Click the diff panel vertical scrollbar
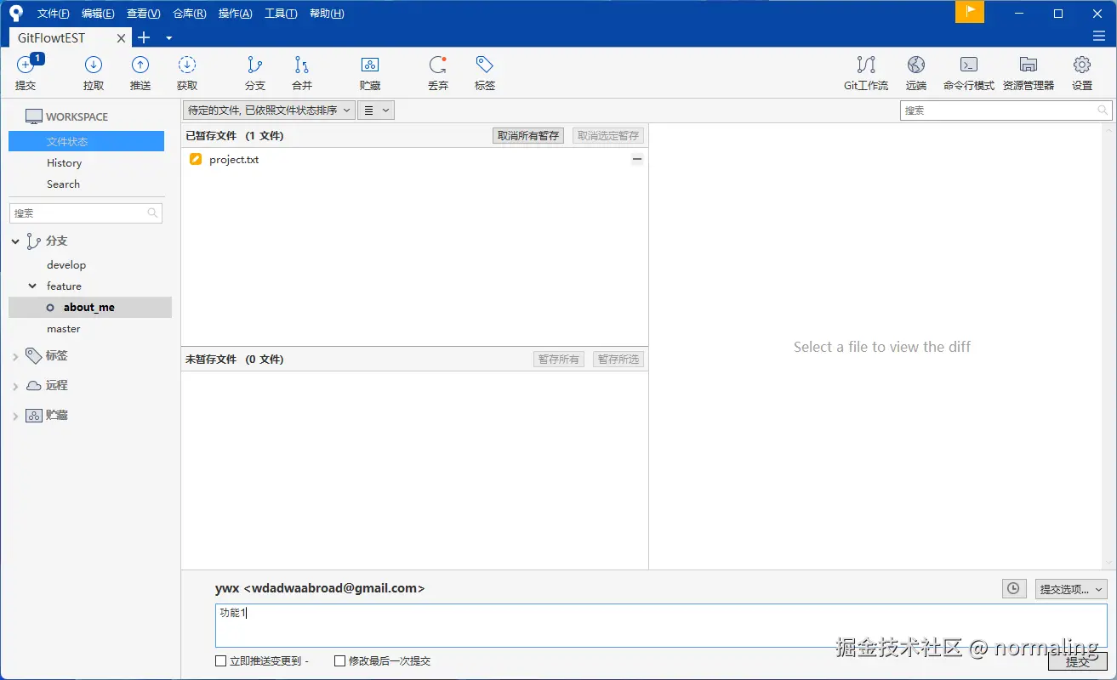Image resolution: width=1117 pixels, height=680 pixels. tap(1108, 346)
